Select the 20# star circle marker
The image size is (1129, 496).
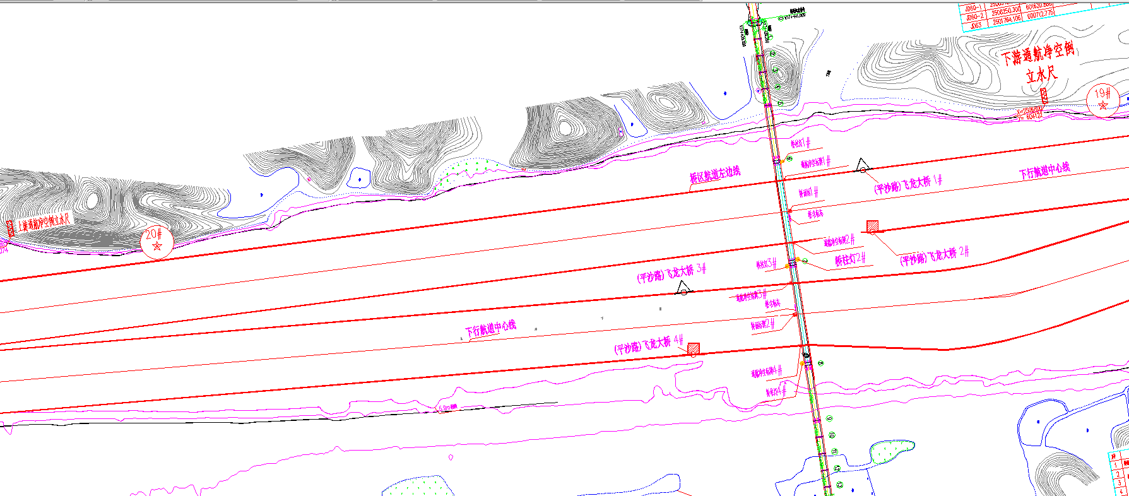tap(157, 242)
